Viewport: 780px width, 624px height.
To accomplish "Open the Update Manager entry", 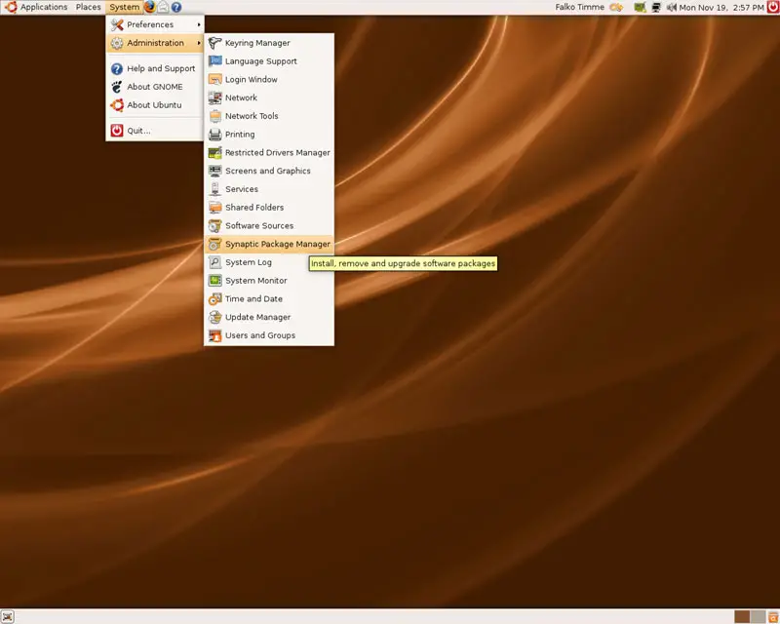I will (x=269, y=318).
